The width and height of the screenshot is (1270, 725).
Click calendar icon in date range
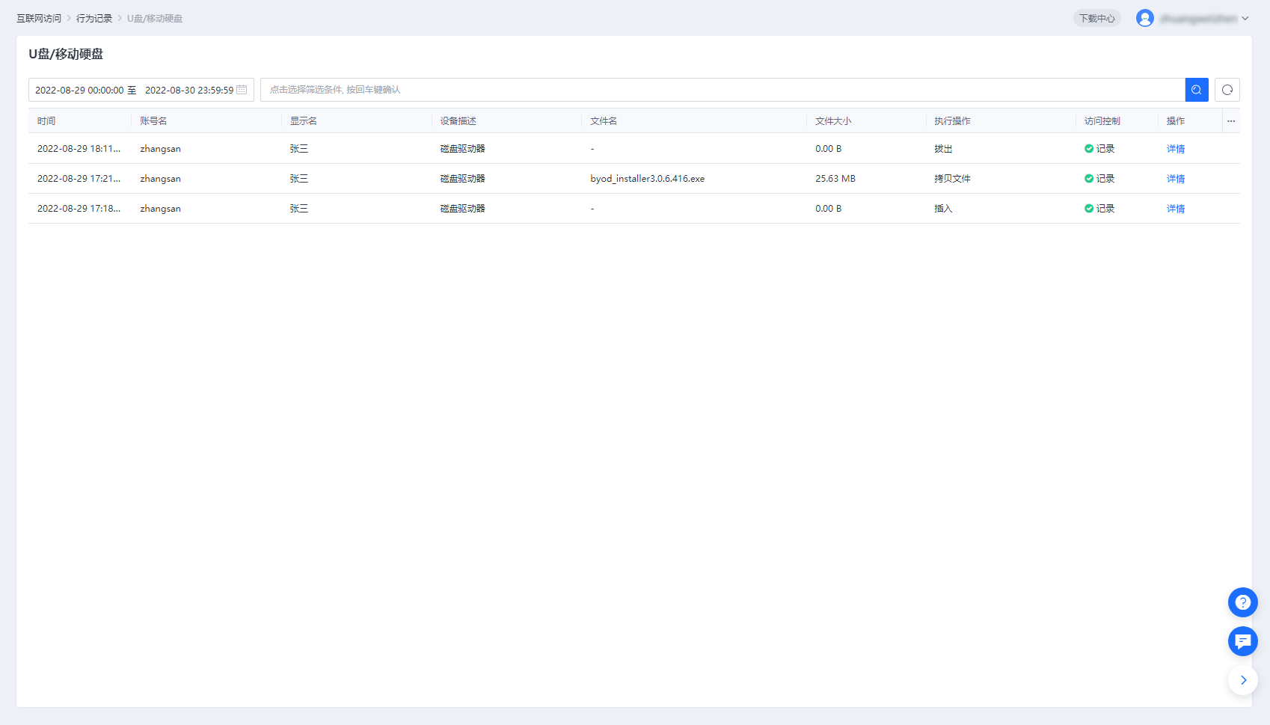[x=242, y=90]
